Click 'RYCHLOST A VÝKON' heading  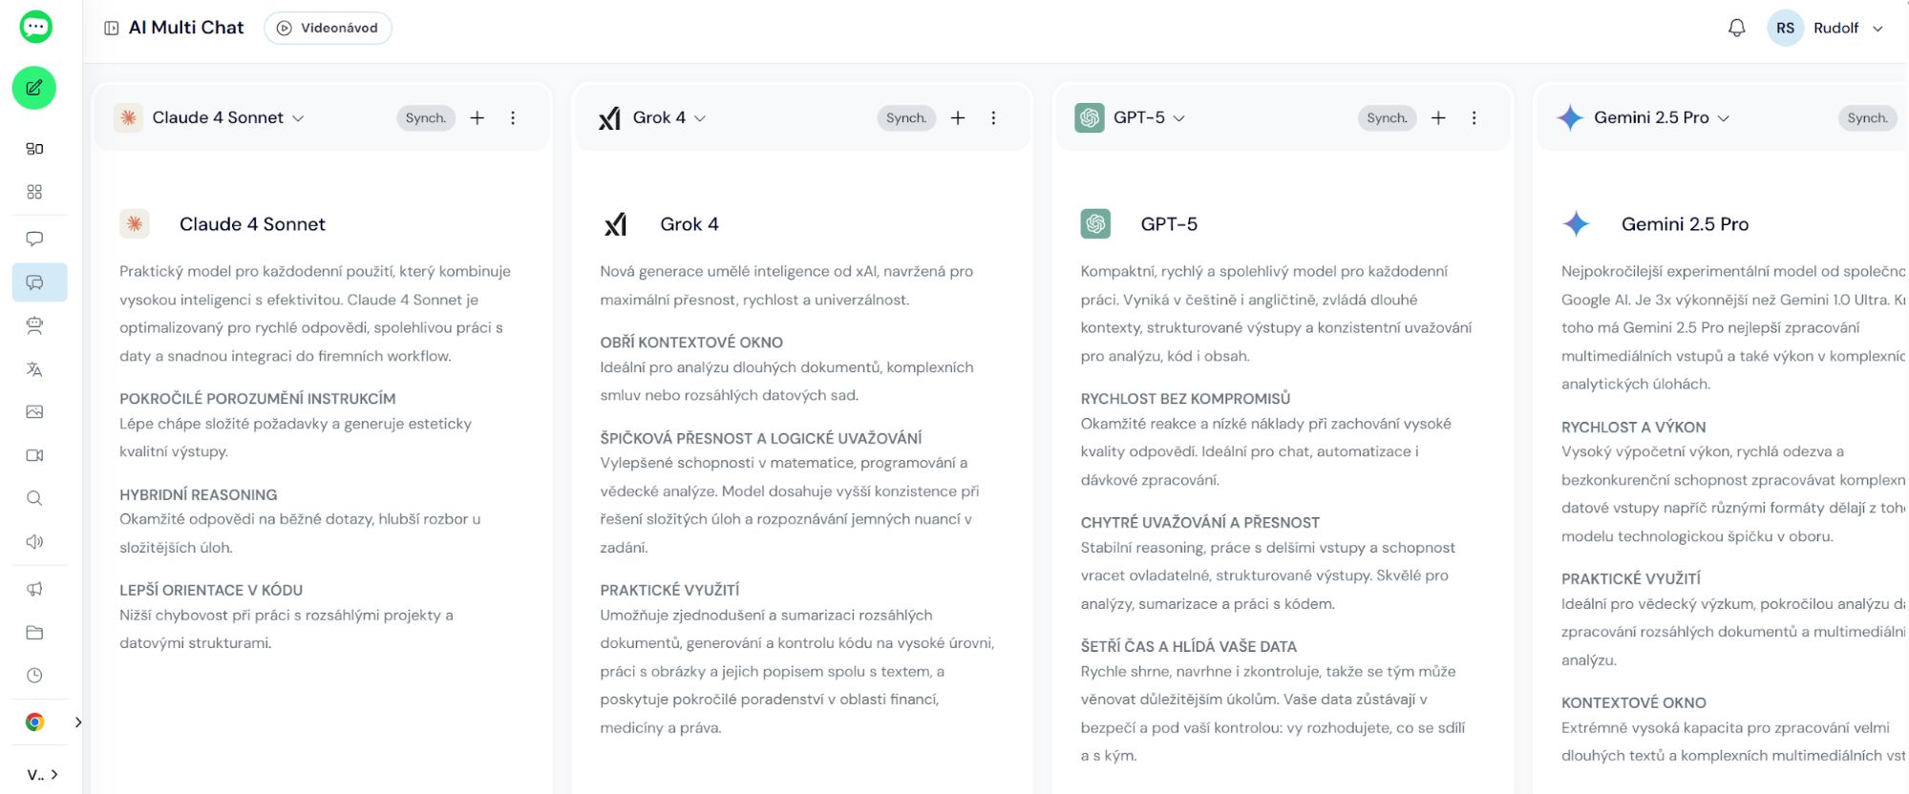(x=1633, y=428)
